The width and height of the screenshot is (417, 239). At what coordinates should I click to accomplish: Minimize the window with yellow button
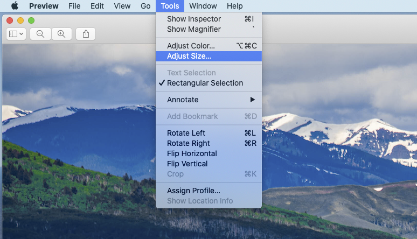click(x=20, y=20)
